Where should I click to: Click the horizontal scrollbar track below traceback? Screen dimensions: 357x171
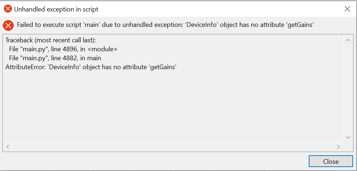tap(173, 147)
